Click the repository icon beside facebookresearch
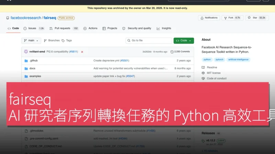275x154 pixels. click(x=8, y=18)
